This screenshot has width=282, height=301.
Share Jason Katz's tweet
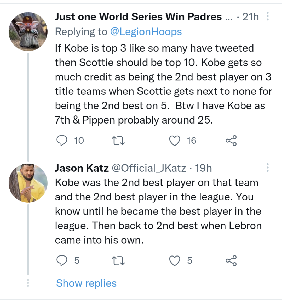(x=231, y=260)
